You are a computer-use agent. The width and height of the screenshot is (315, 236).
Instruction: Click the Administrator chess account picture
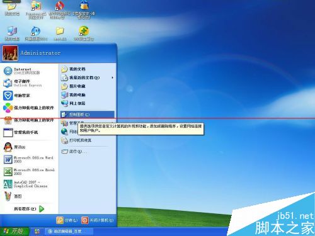pyautogui.click(x=10, y=53)
